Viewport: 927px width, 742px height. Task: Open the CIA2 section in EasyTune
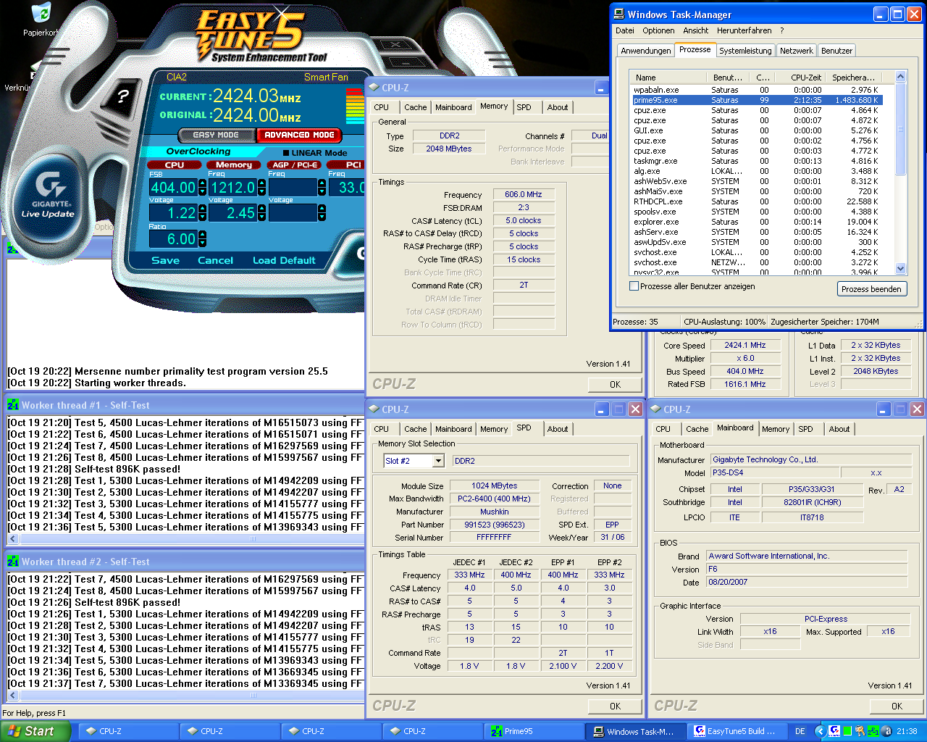pos(177,77)
